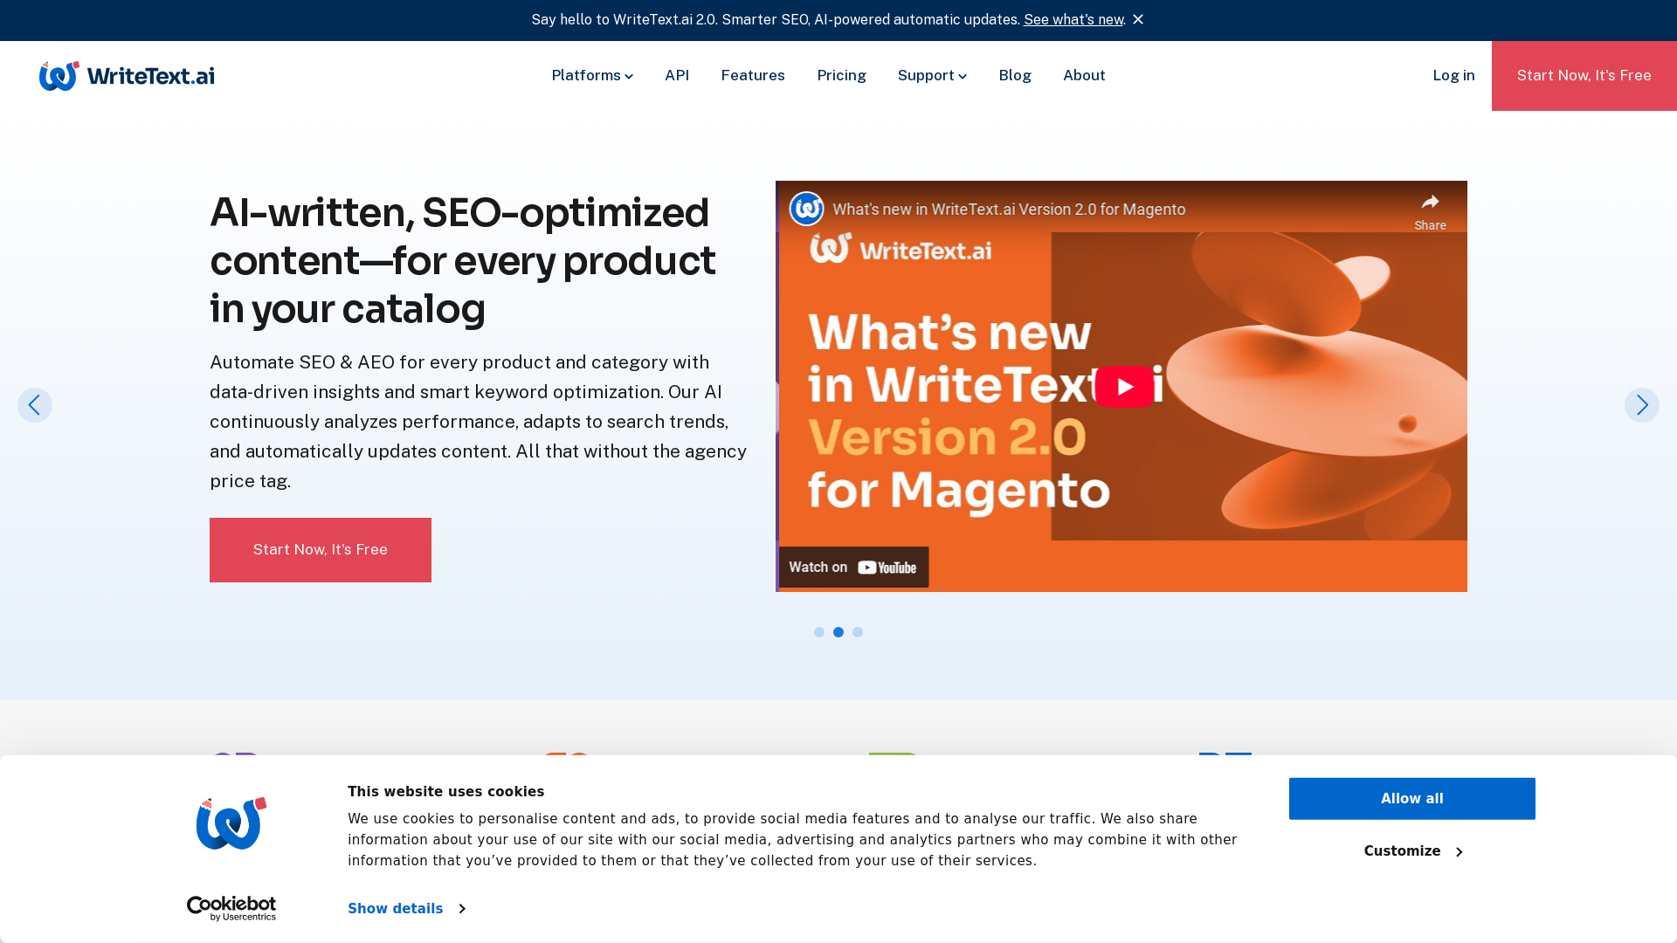Image resolution: width=1677 pixels, height=943 pixels.
Task: Play the YouTube video
Action: (x=1124, y=387)
